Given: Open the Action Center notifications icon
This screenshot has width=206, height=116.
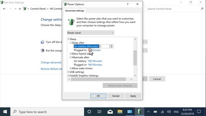Looking at the screenshot, I should tap(199, 112).
